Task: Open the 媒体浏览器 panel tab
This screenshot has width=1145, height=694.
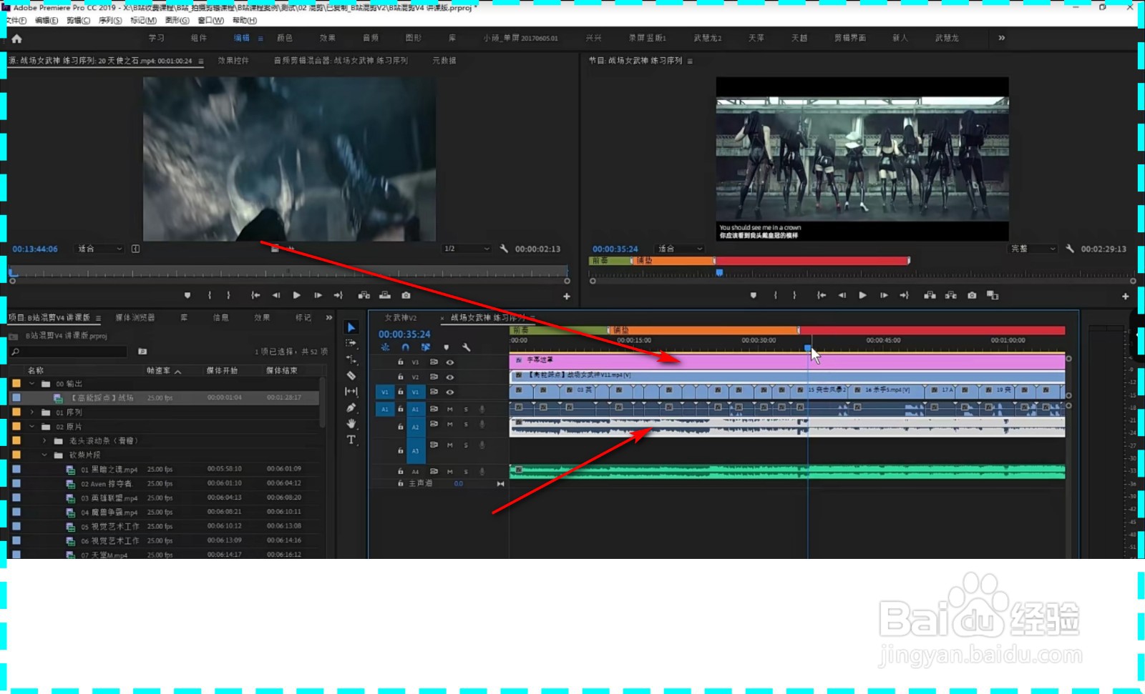Action: (x=135, y=317)
